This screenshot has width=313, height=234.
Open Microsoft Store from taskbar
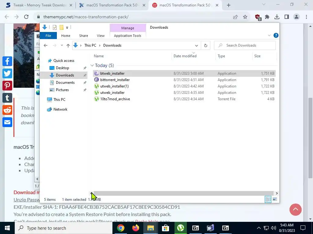coord(165,228)
